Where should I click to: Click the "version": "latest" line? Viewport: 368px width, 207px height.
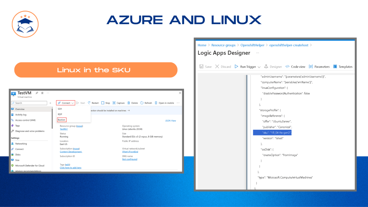pyautogui.click(x=273, y=138)
